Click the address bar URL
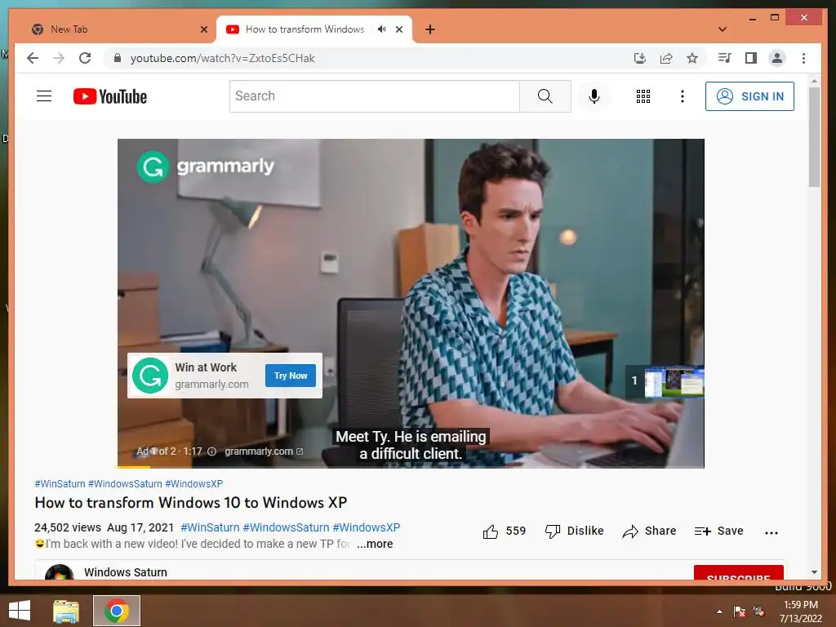Screen dimensions: 836x627 [x=222, y=58]
